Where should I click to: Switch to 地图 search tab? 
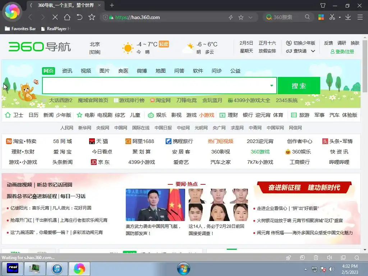click(161, 71)
